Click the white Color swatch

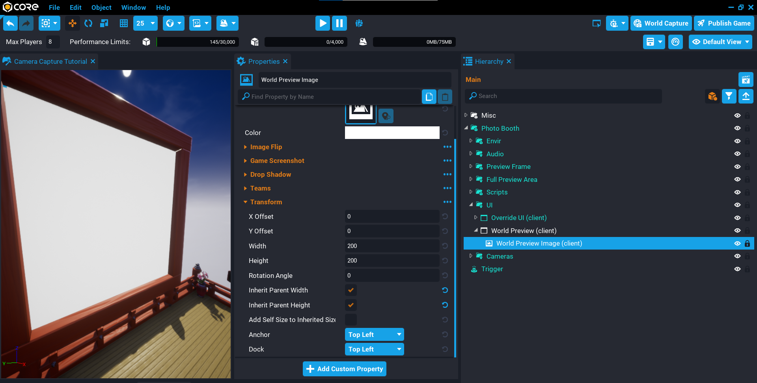pyautogui.click(x=392, y=133)
